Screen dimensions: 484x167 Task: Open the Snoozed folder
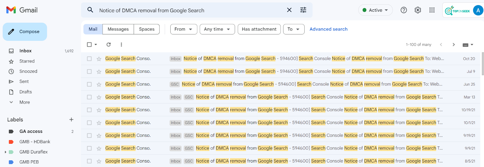(28, 71)
